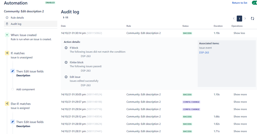Image resolution: width=257 pixels, height=134 pixels.
Task: Click the CONFIG CHANGE badge on the 01:29:54 pm row
Action: 191,109
